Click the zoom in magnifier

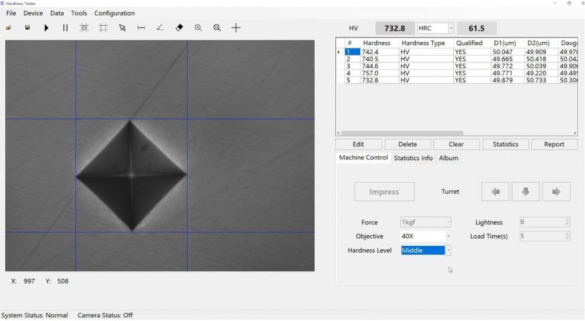(x=198, y=28)
